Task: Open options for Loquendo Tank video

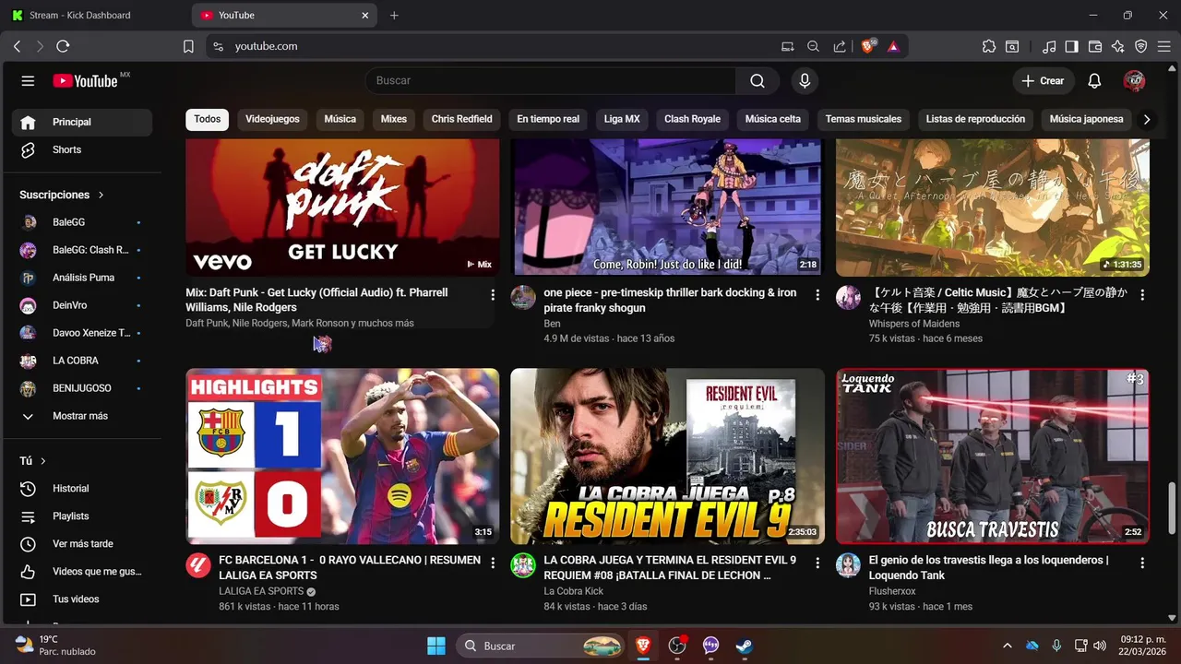Action: [1142, 563]
